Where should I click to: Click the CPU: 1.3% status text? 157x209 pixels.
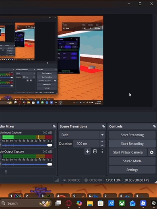click(x=113, y=180)
